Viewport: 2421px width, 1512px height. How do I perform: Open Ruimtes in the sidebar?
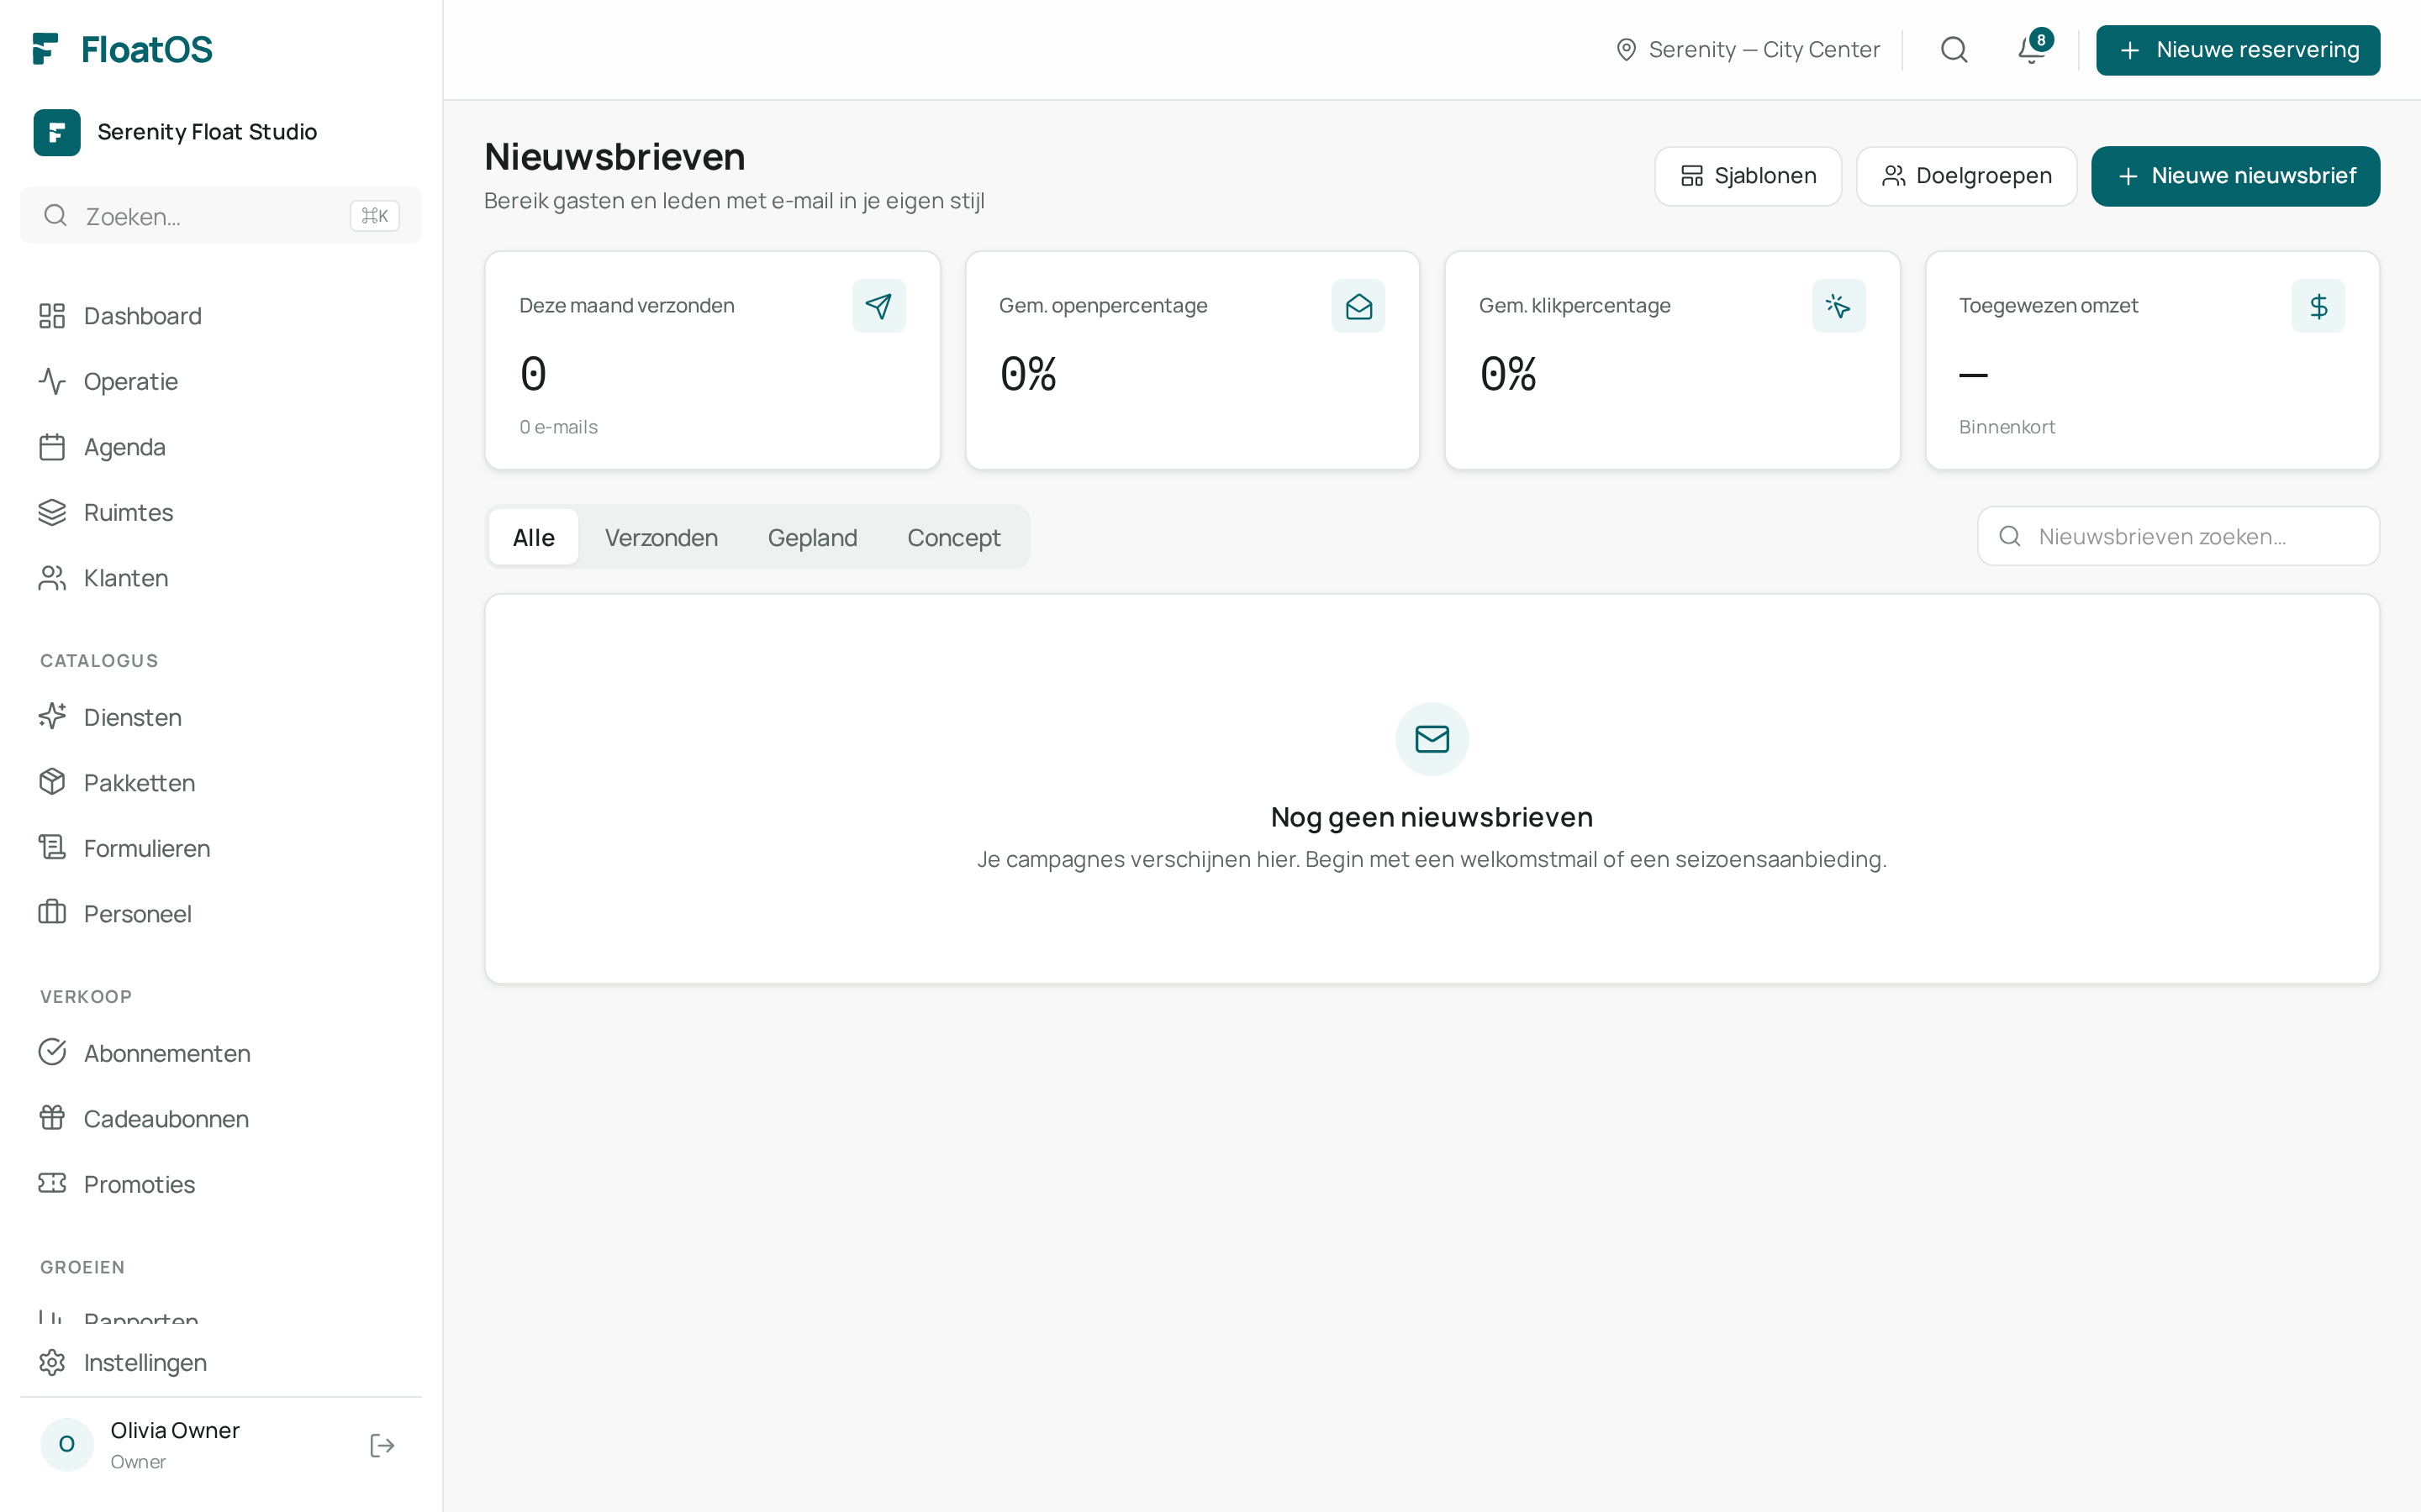(220, 513)
